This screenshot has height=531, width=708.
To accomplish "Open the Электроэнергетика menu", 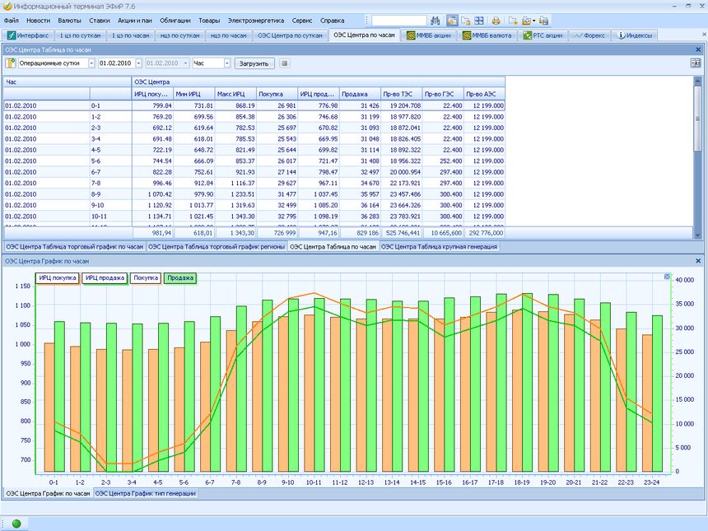I will [256, 20].
